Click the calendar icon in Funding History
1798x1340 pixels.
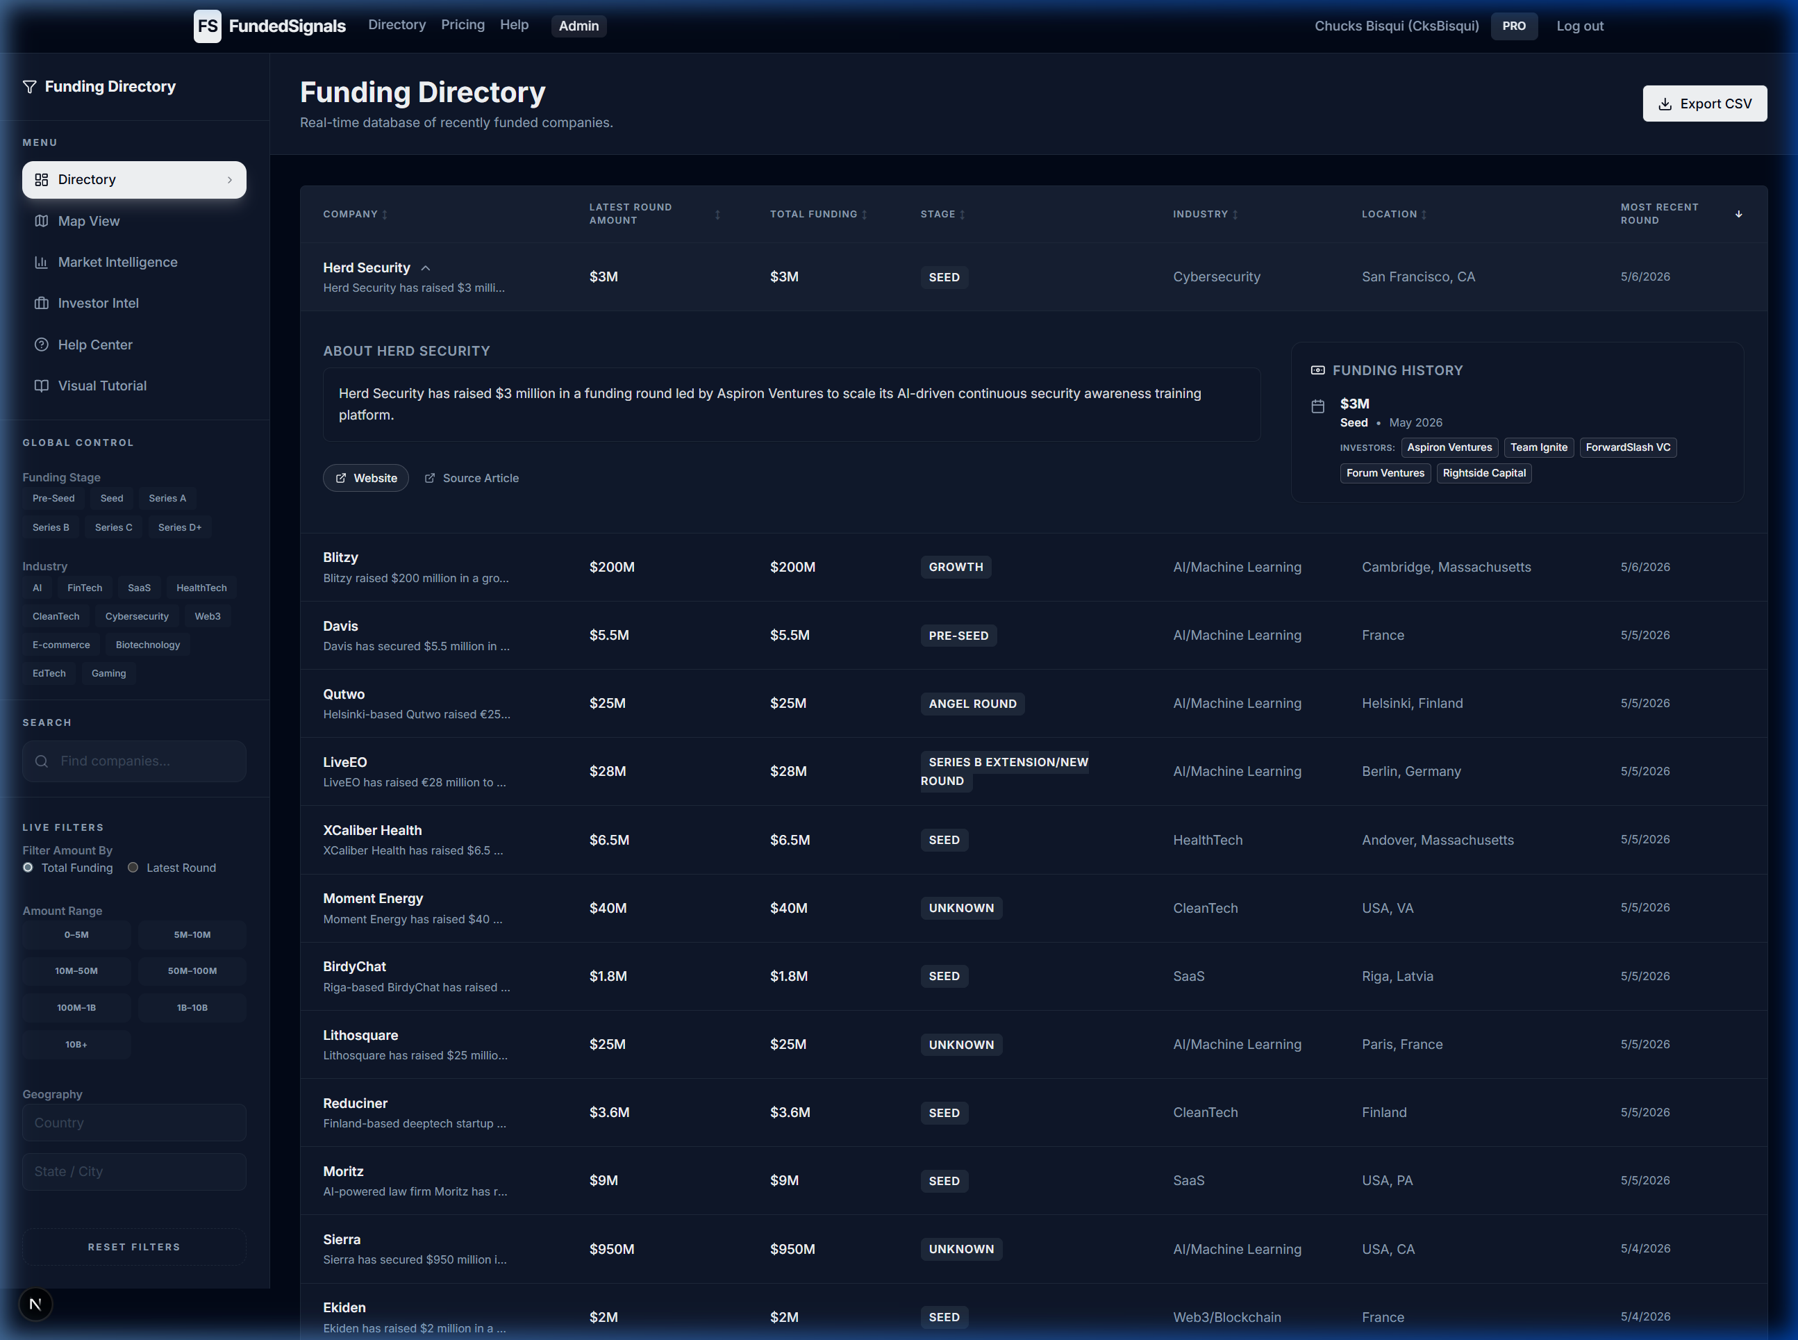coord(1318,406)
